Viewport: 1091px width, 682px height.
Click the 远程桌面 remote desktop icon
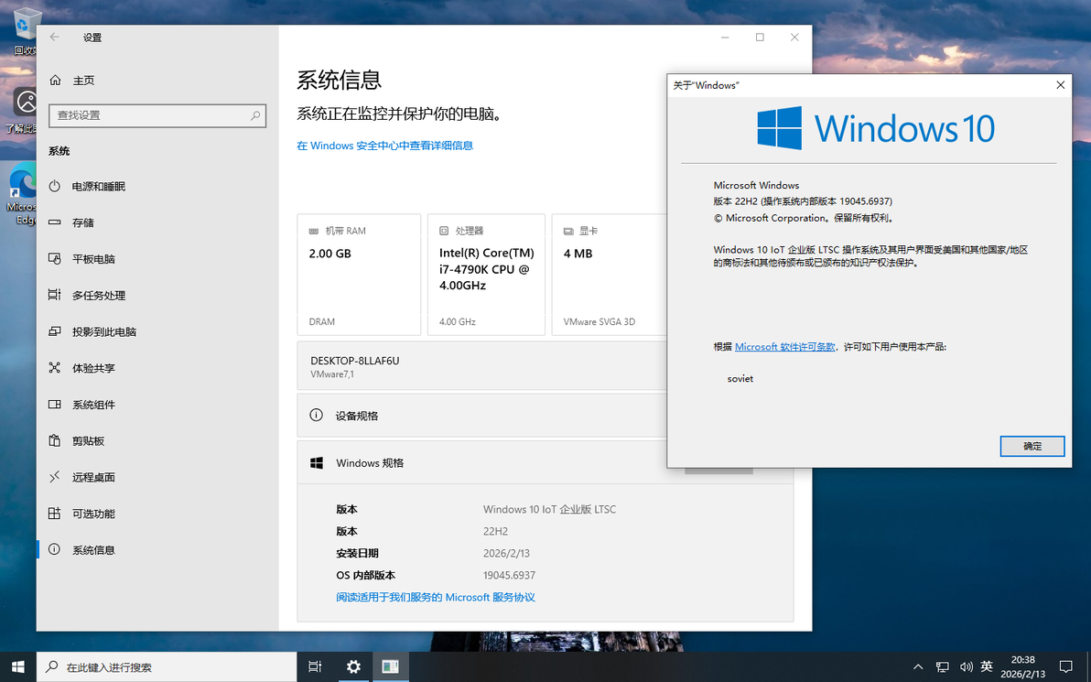pos(54,478)
